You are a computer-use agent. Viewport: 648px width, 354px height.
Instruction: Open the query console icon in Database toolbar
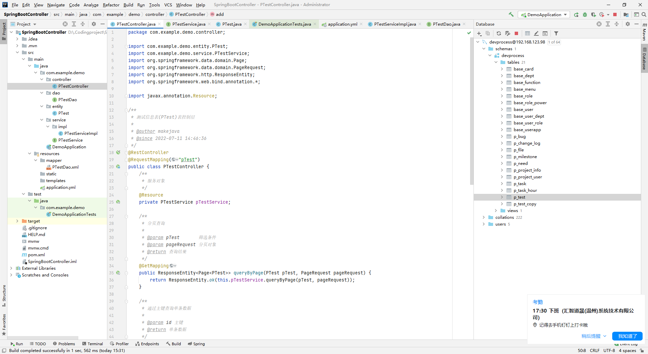click(545, 33)
